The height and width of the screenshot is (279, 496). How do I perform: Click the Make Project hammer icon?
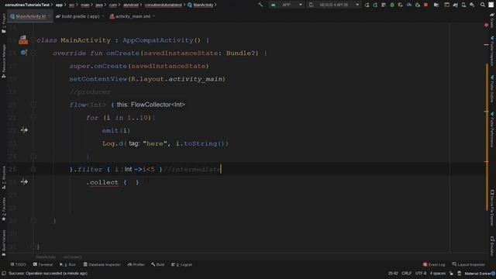pos(260,5)
